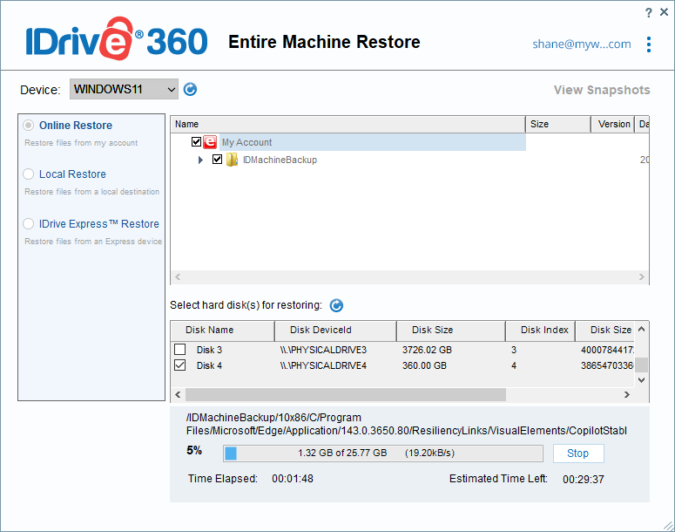Viewport: 675px width, 532px height.
Task: Check the Disk 3 checkbox
Action: tap(180, 350)
